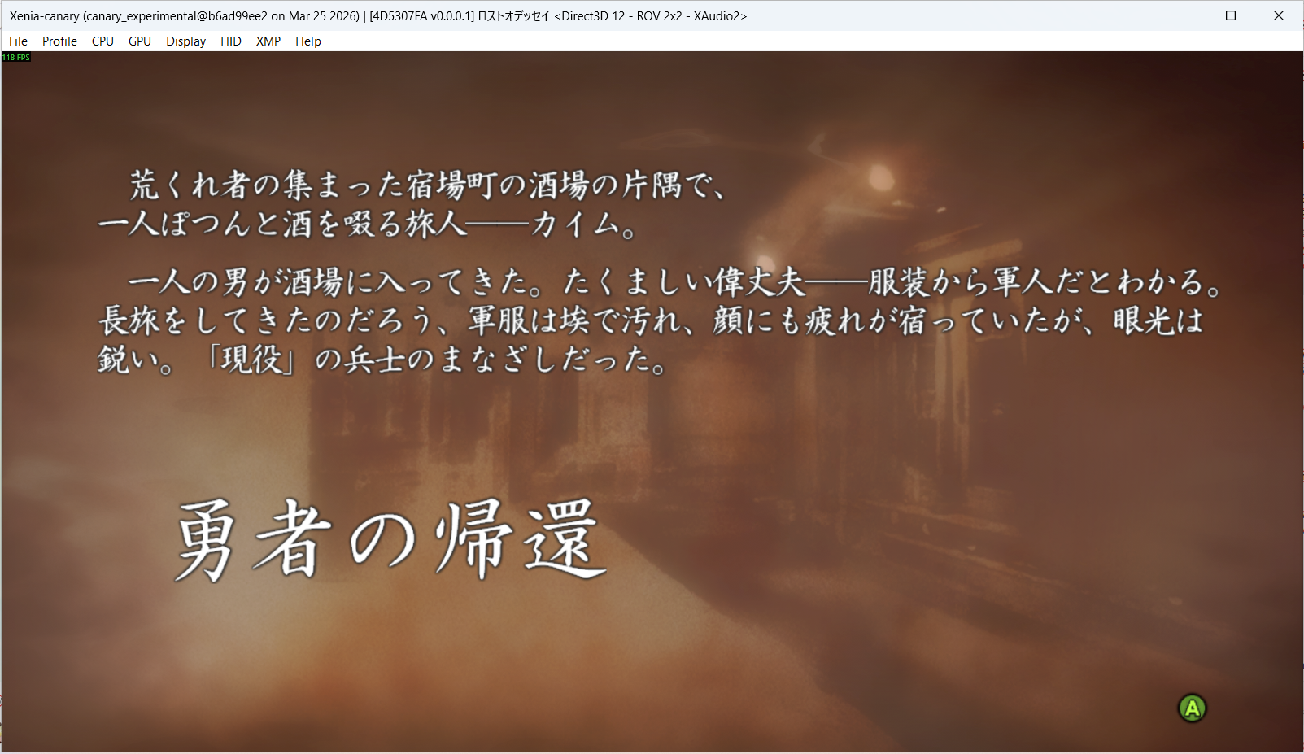This screenshot has width=1304, height=754.
Task: Maximize the Xenia-canary window
Action: coord(1231,15)
